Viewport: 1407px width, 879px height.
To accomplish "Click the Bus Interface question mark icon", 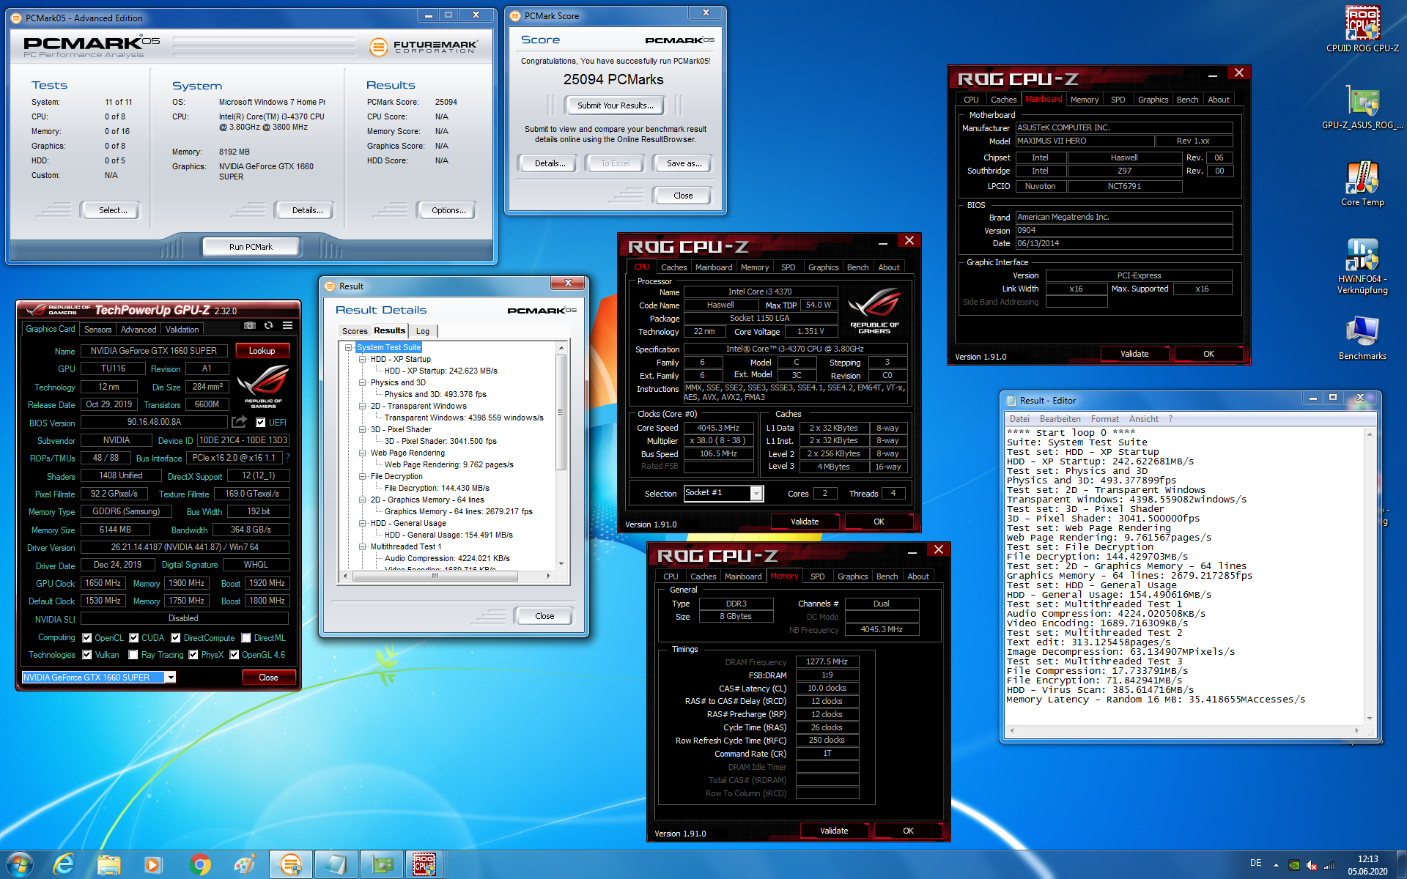I will coord(287,458).
